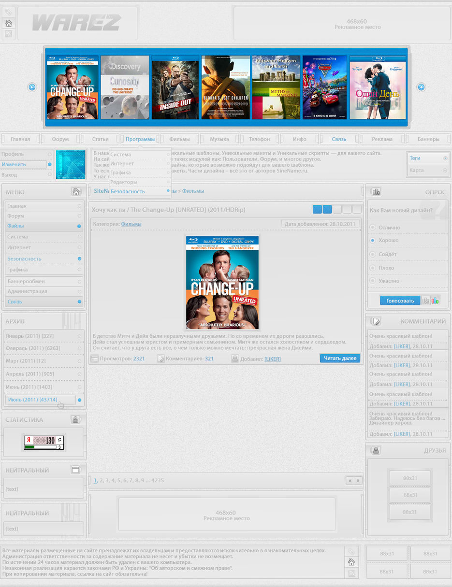Click the Один День poster in carousel
This screenshot has height=587, width=452.
coord(378,87)
